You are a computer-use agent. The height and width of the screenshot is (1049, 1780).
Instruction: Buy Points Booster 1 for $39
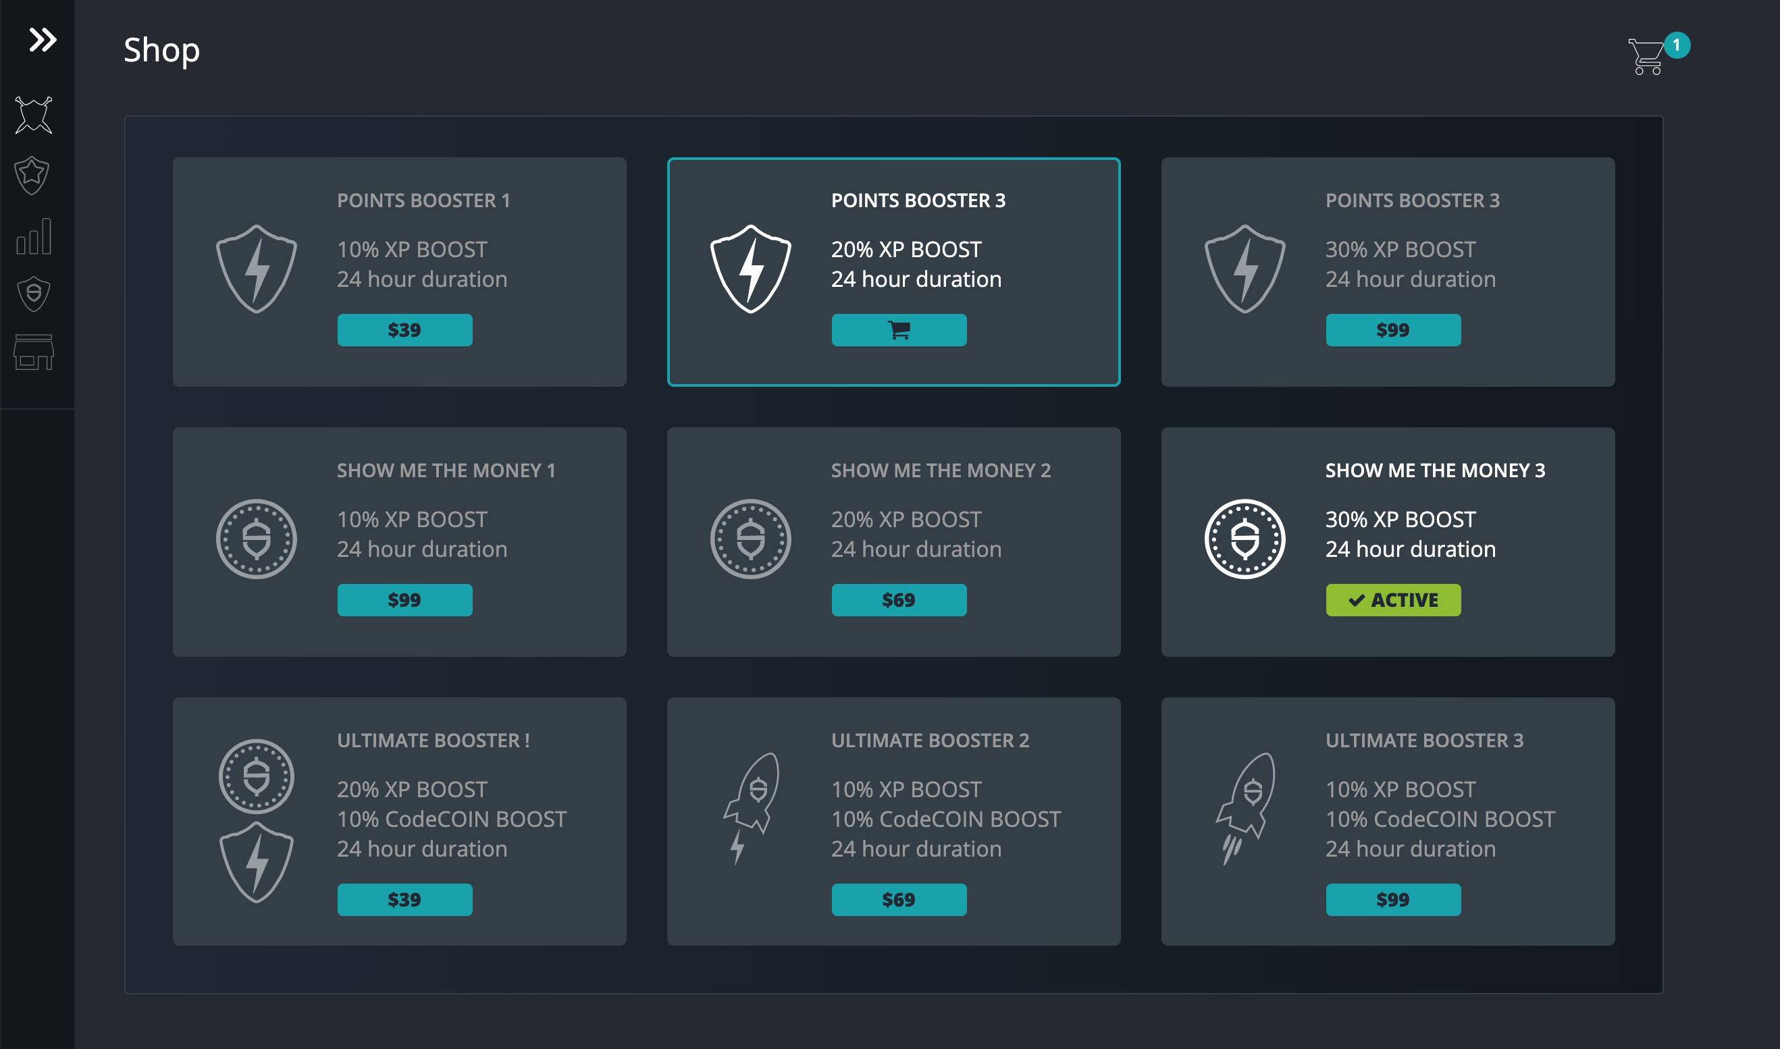point(404,330)
